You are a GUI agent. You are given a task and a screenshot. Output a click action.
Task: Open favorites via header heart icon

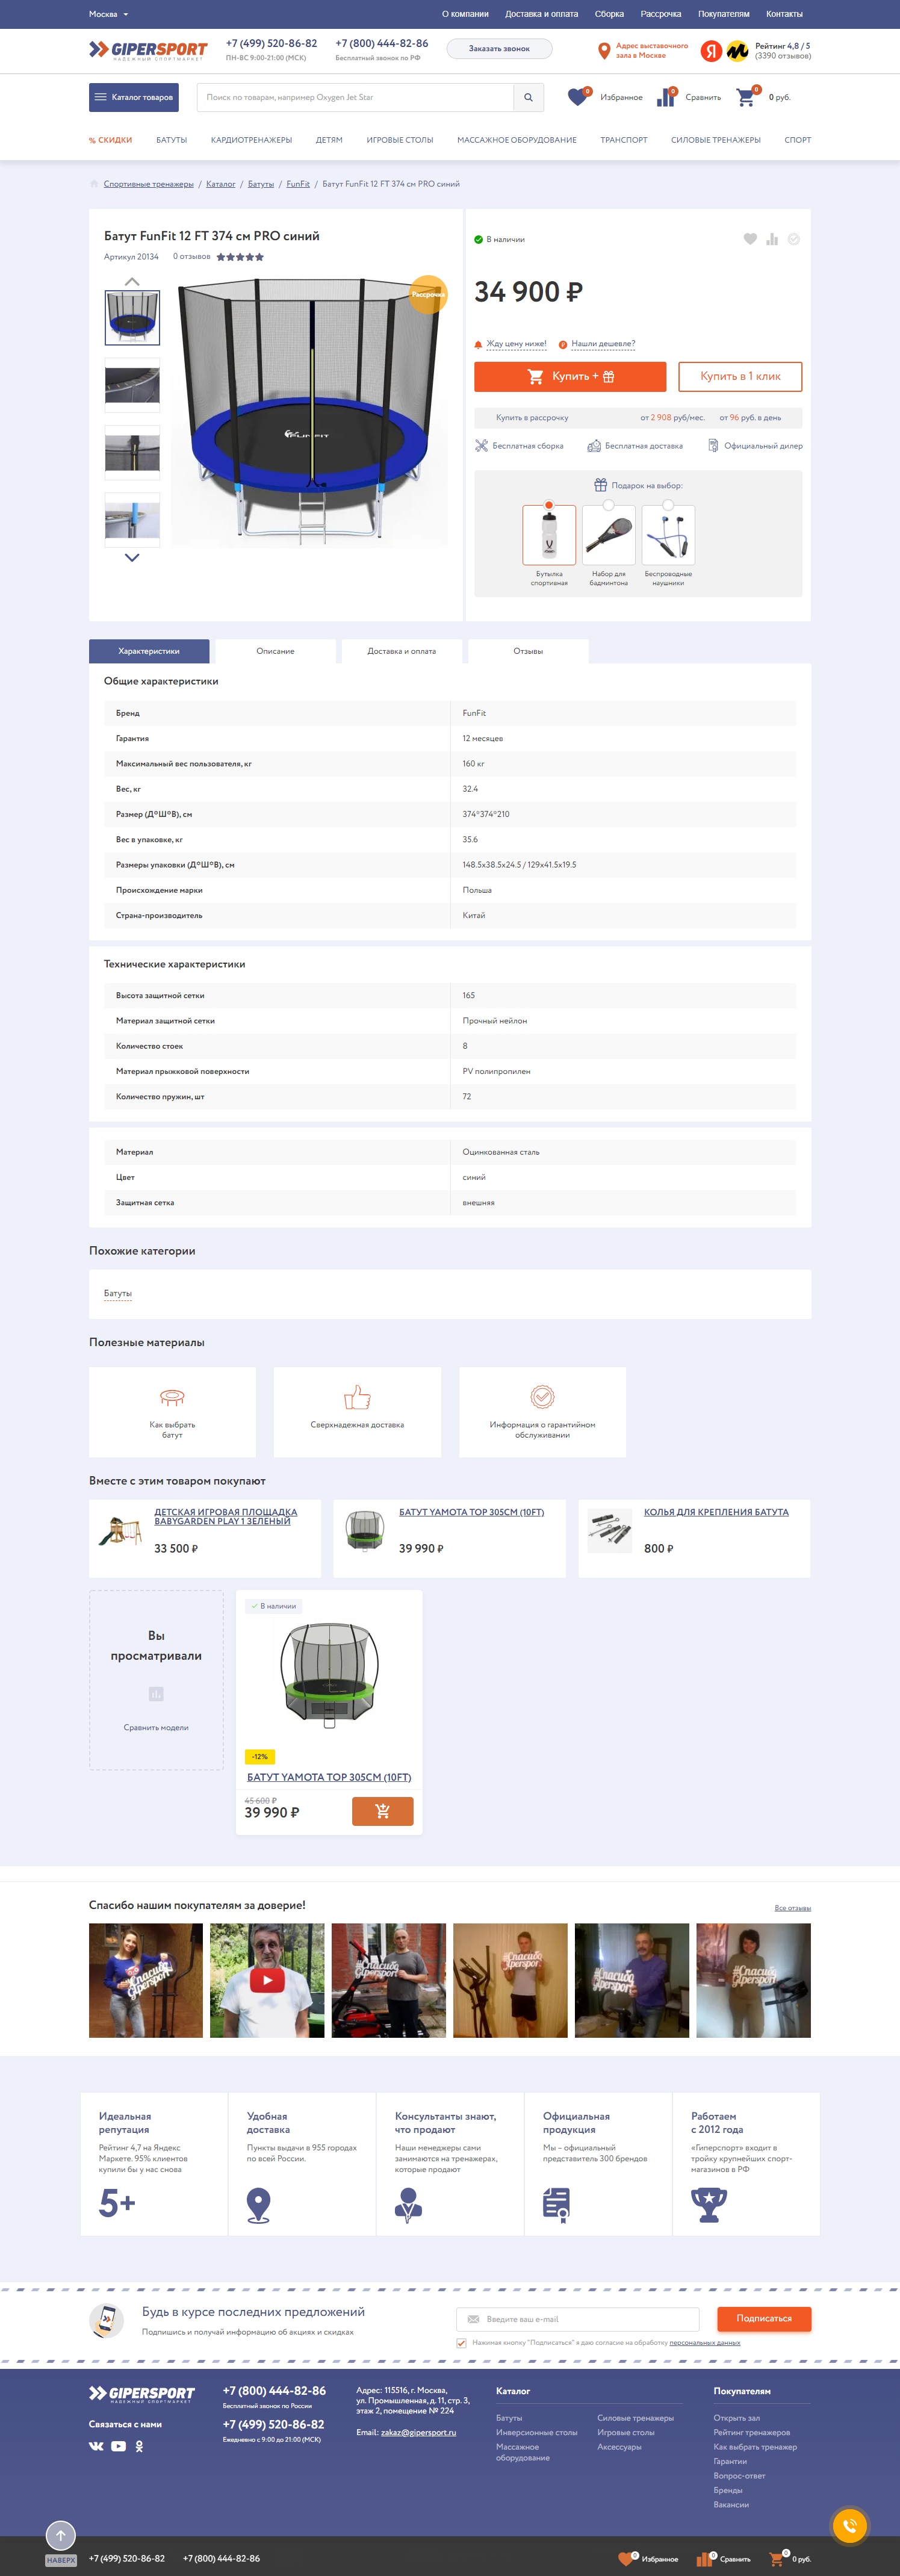(577, 97)
